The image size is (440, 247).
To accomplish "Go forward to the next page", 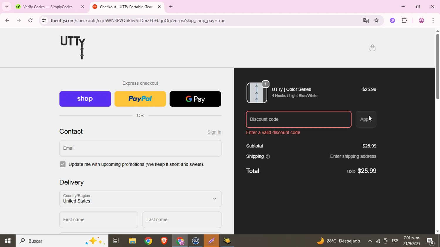I will 19,21.
